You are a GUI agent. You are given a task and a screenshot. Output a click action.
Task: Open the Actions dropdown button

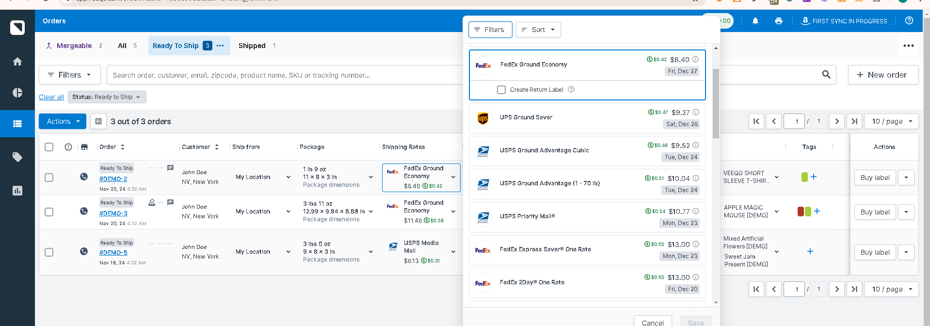63,121
